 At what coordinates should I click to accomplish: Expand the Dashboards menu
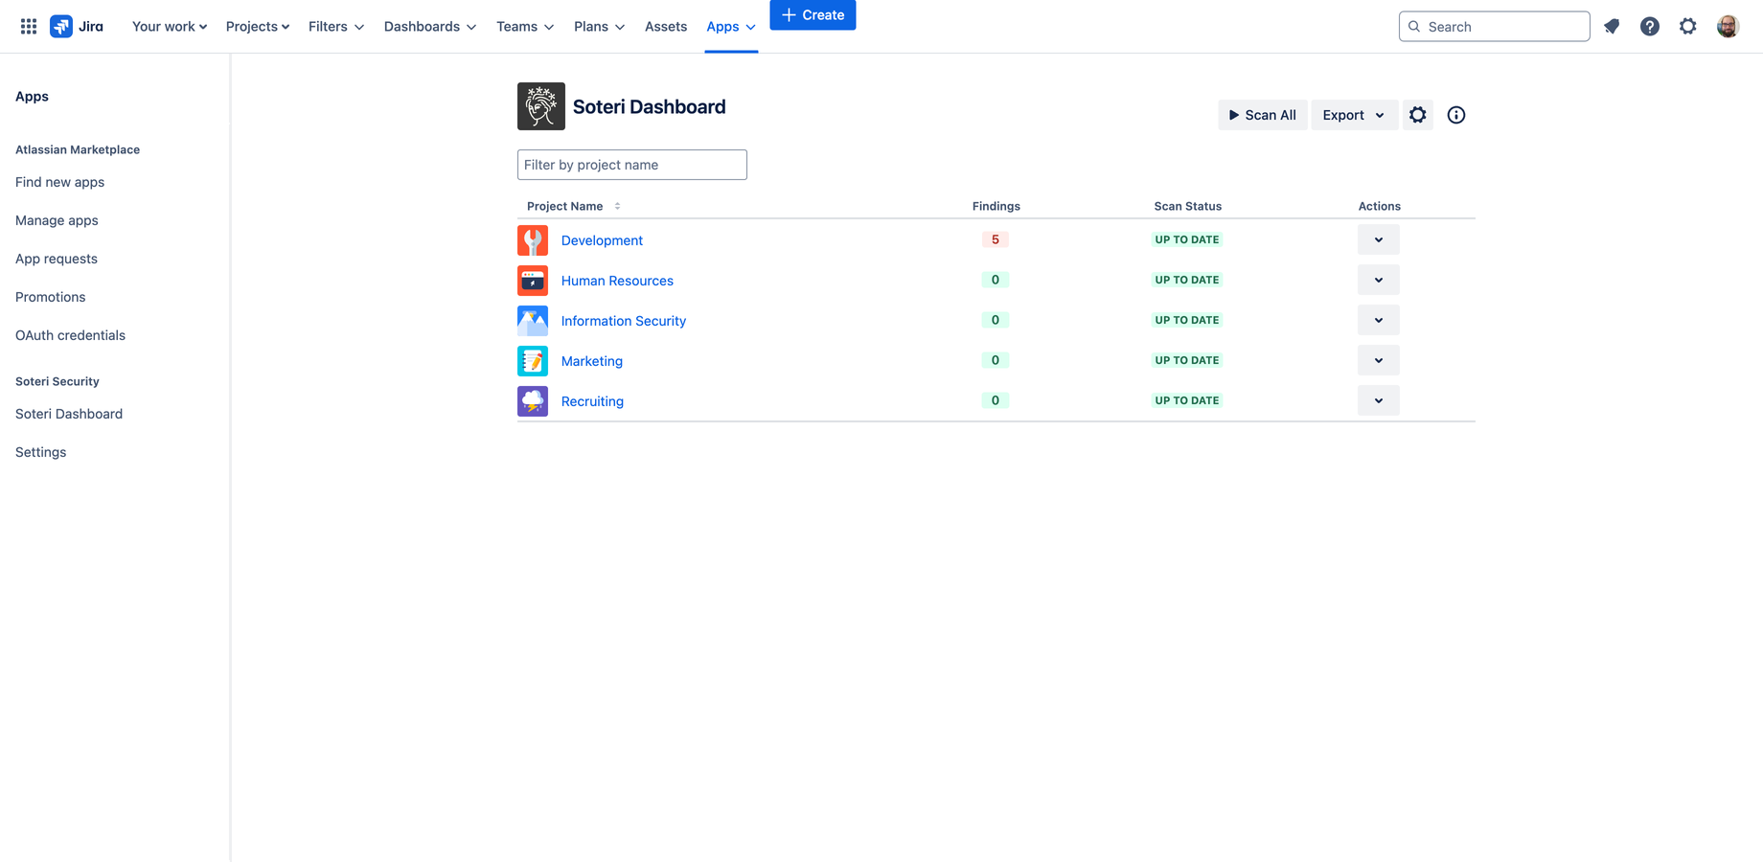(430, 27)
